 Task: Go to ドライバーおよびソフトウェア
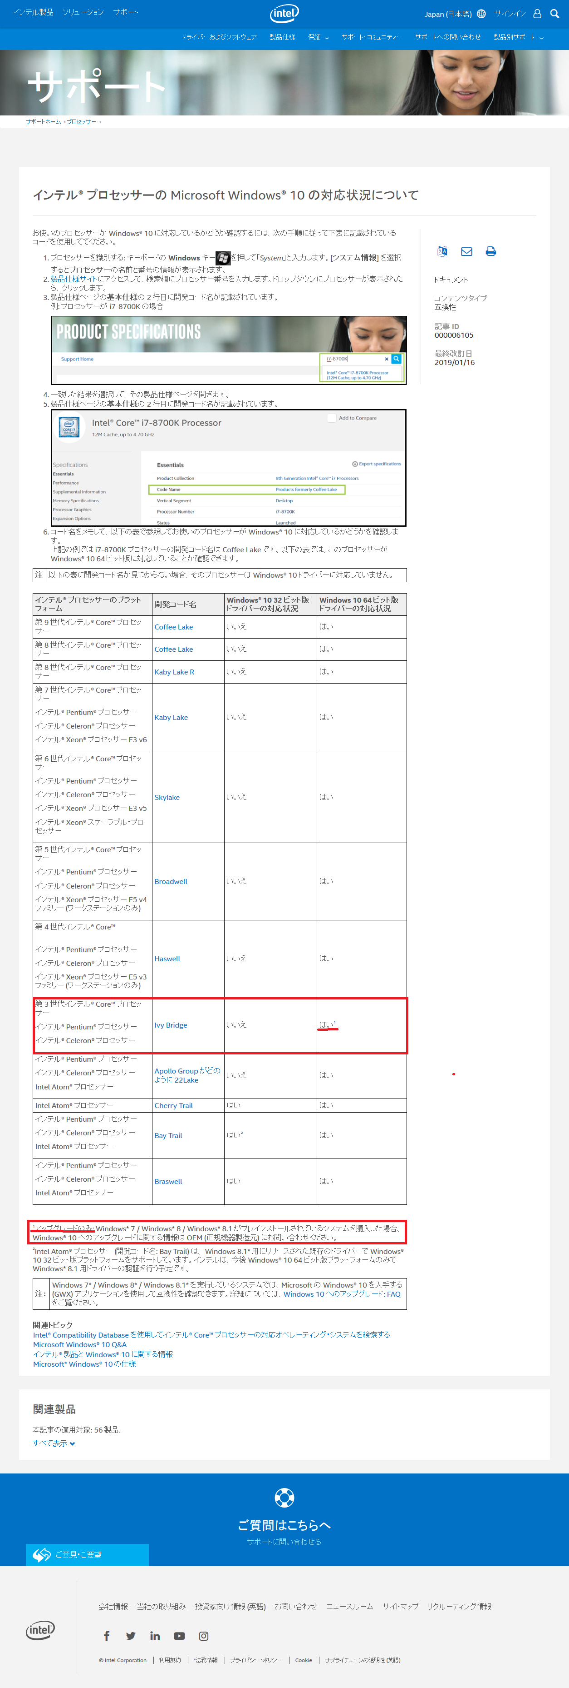click(x=219, y=37)
